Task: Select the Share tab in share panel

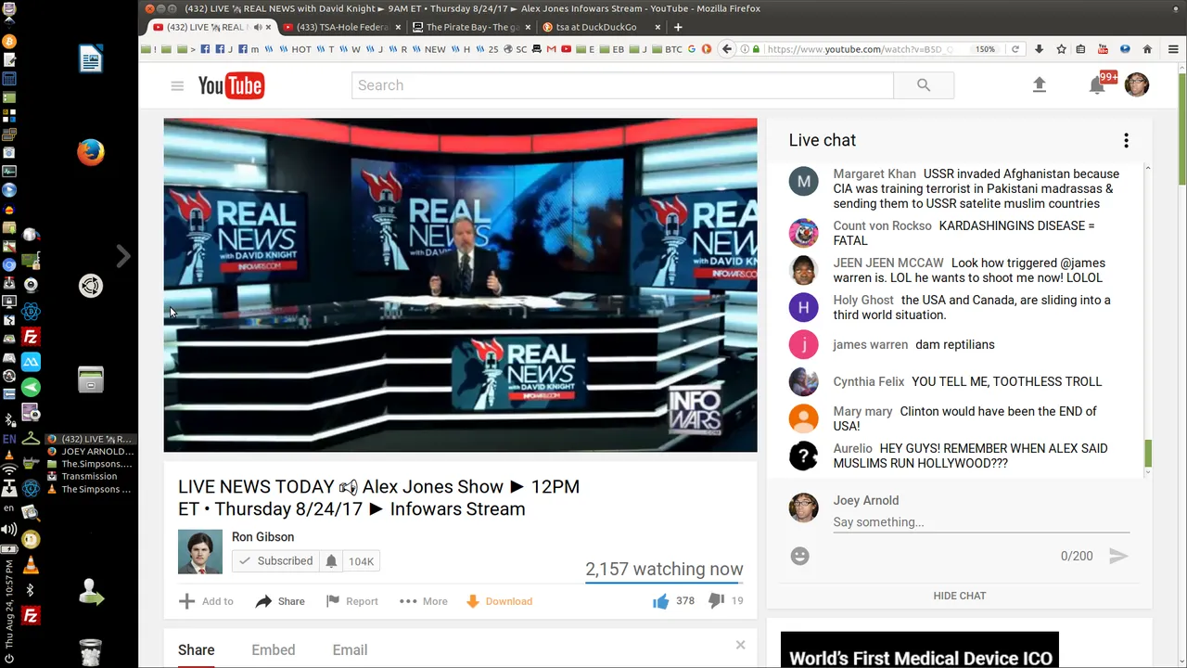Action: pyautogui.click(x=196, y=650)
